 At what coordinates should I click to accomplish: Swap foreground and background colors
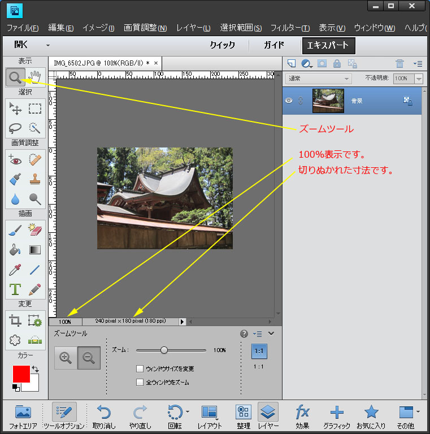pyautogui.click(x=36, y=368)
